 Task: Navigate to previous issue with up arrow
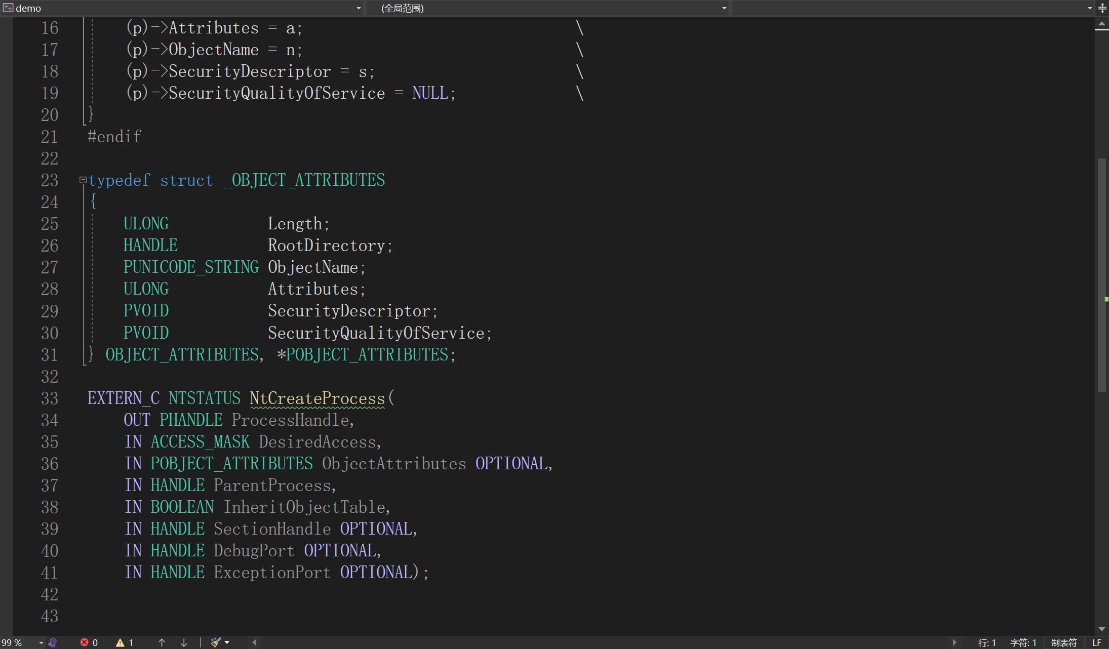[x=162, y=642]
